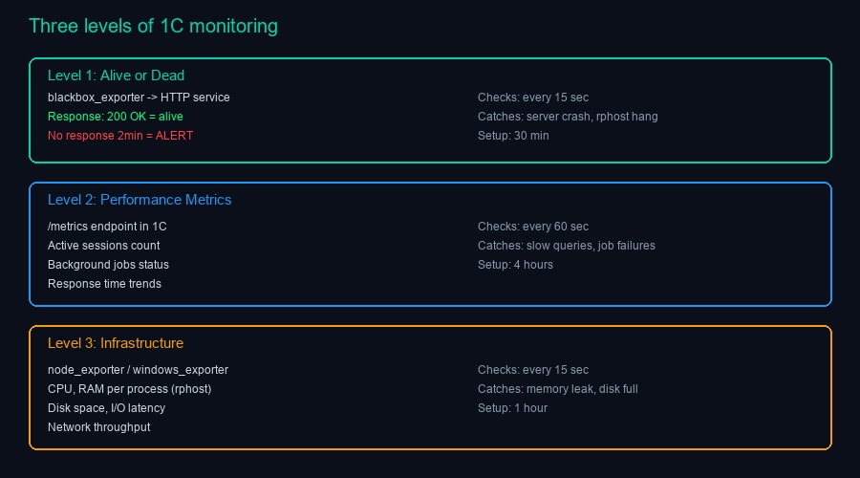
Task: Click 'Setup: 4 hours' in Level 2
Action: (515, 265)
